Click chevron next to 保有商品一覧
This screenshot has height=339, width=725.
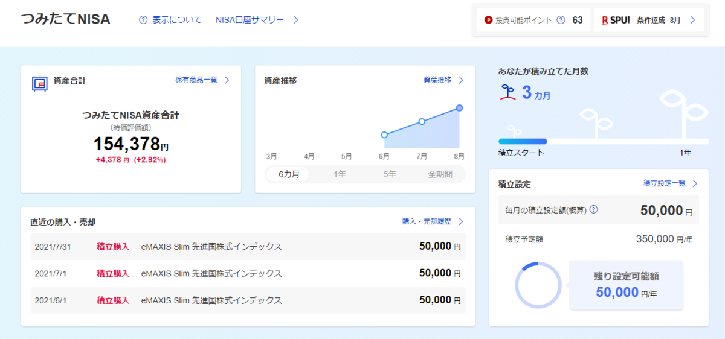pos(227,80)
